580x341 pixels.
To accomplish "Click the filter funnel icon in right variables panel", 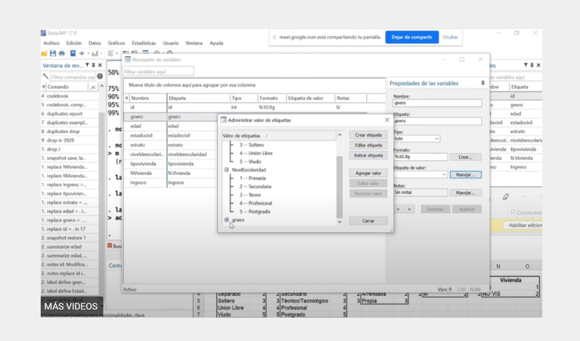I will click(526, 65).
